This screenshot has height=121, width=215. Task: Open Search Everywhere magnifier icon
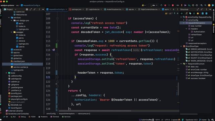click(205, 5)
